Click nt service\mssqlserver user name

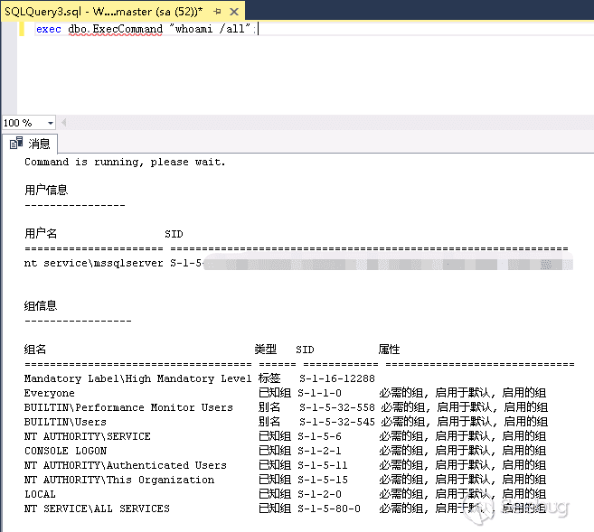point(93,263)
